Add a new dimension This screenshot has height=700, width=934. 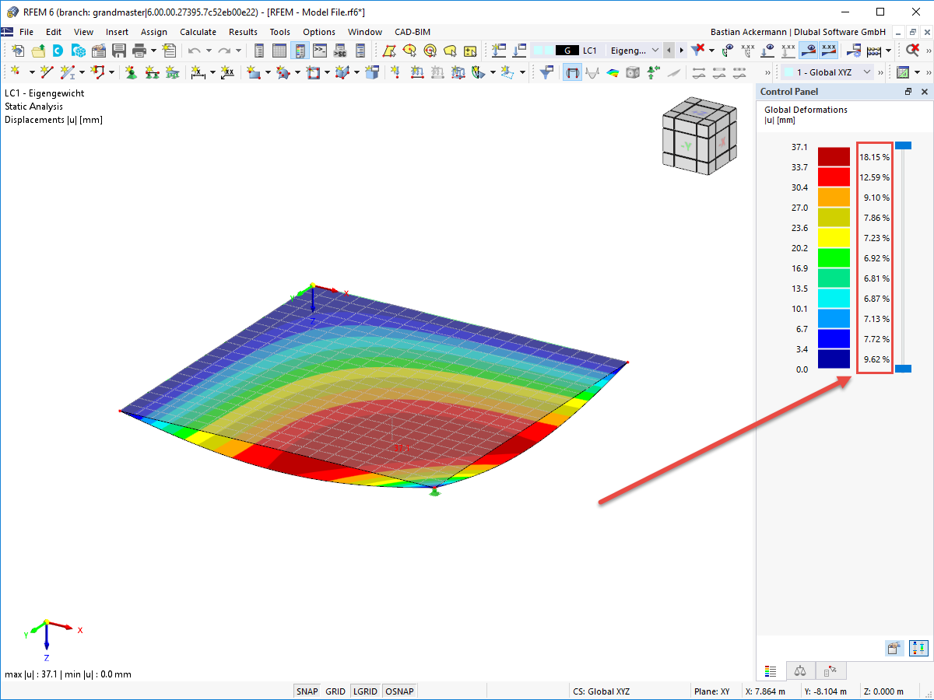click(x=198, y=72)
